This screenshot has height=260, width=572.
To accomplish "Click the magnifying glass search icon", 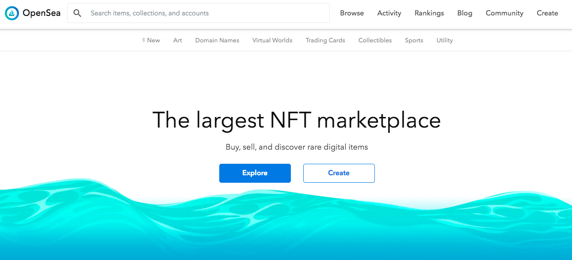I will 77,13.
